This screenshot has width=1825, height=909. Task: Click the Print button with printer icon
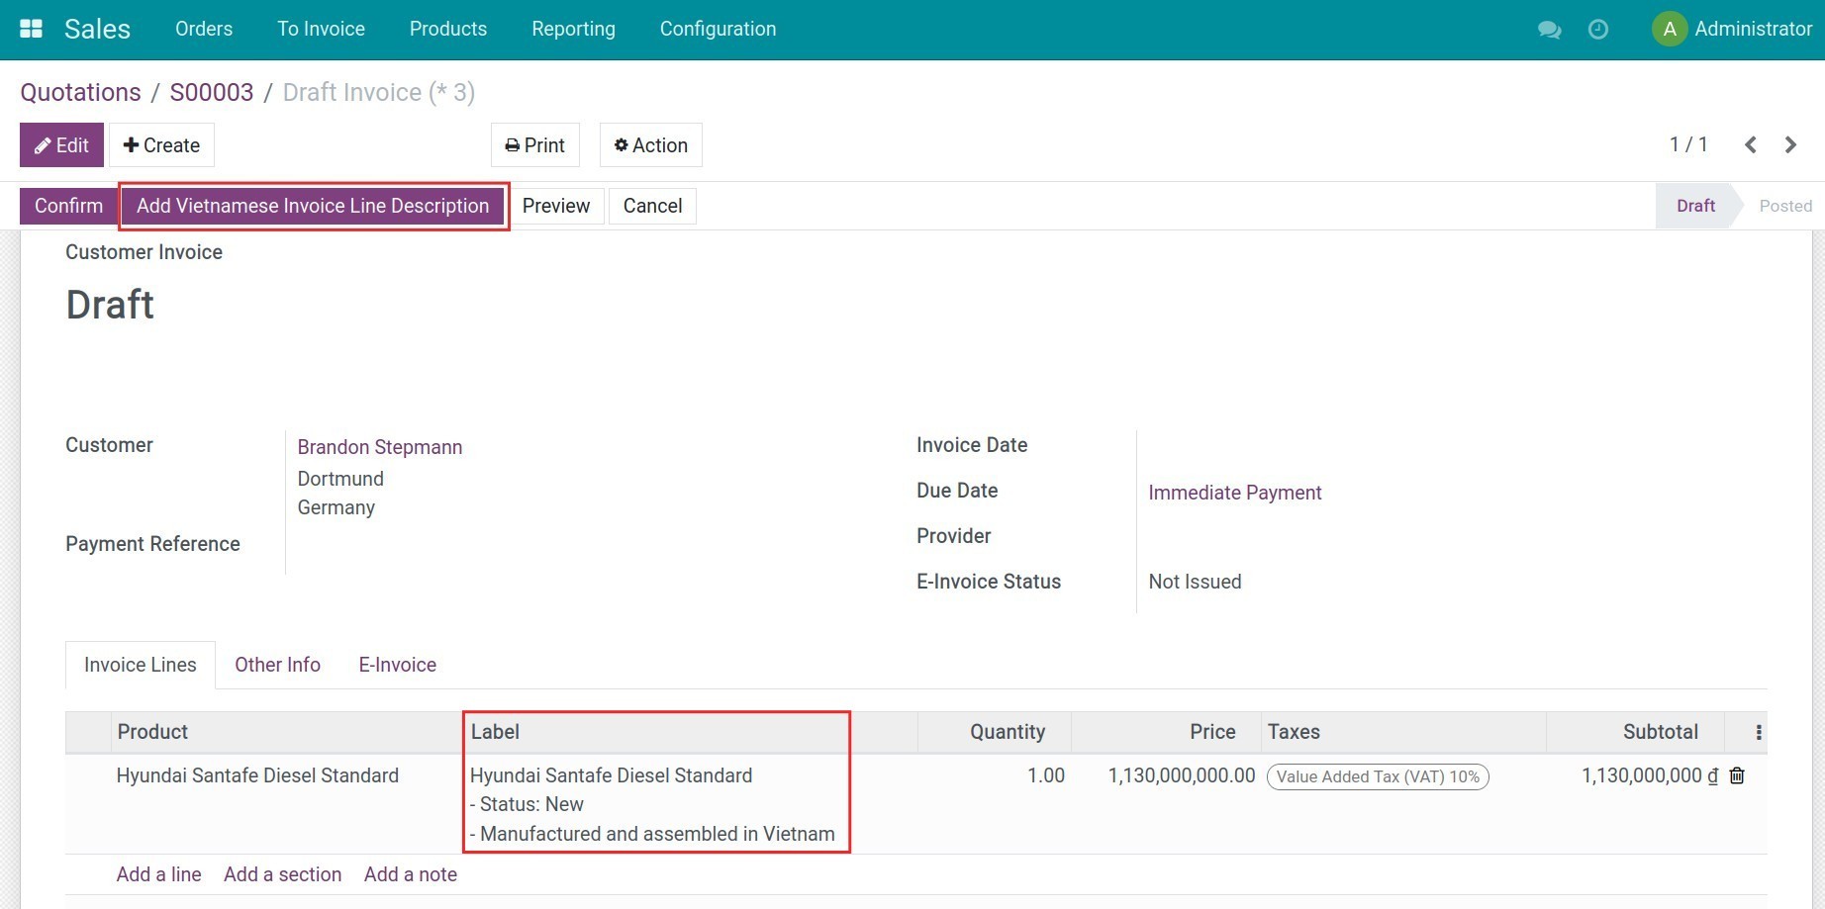(x=533, y=144)
